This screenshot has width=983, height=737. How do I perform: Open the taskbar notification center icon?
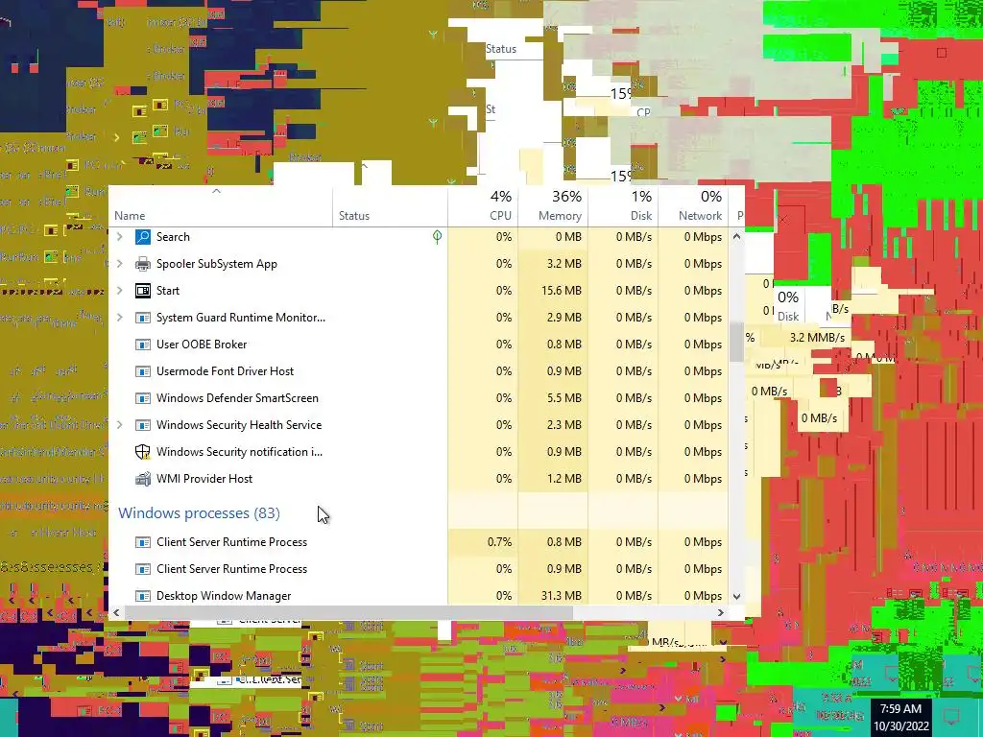coord(951,718)
